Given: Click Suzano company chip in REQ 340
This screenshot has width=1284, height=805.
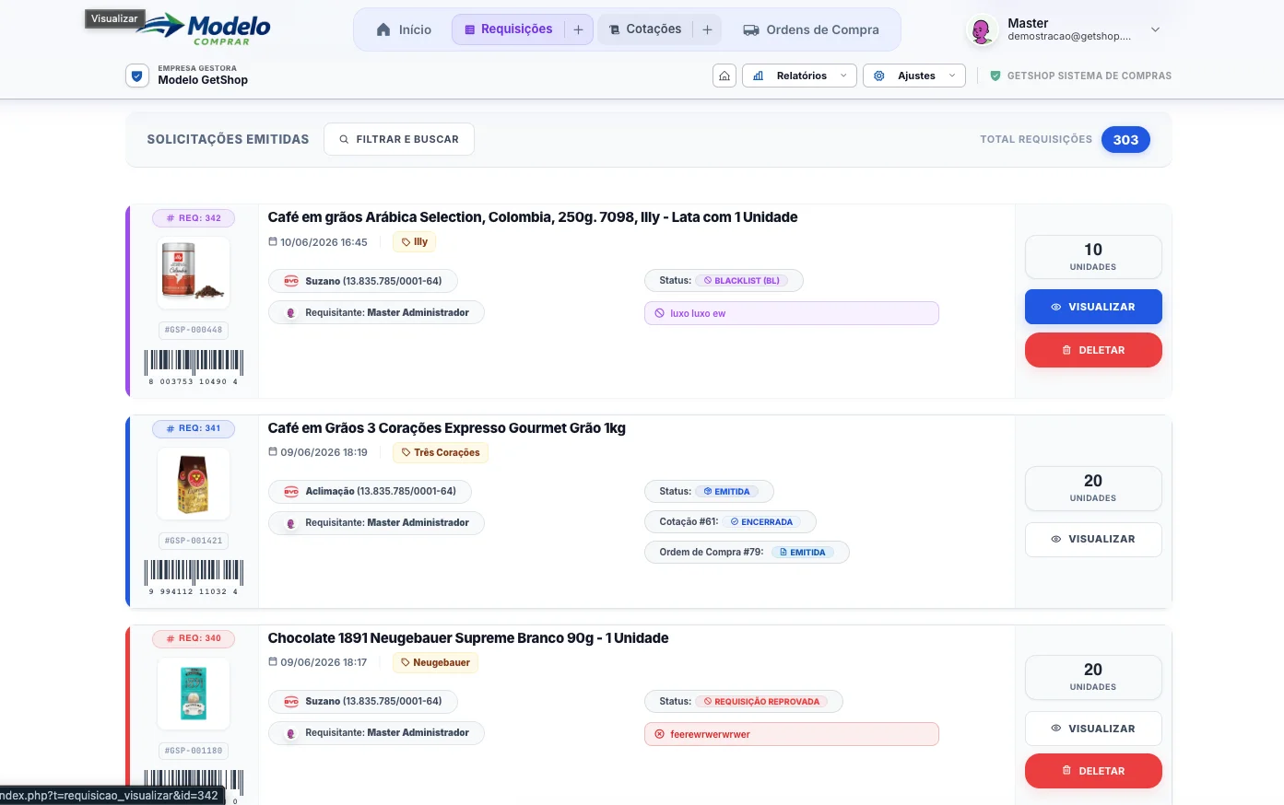Looking at the screenshot, I should (363, 701).
